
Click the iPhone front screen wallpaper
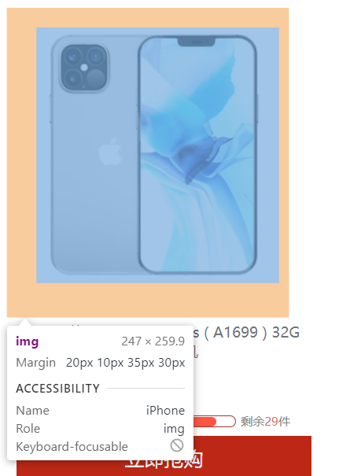[x=197, y=155]
